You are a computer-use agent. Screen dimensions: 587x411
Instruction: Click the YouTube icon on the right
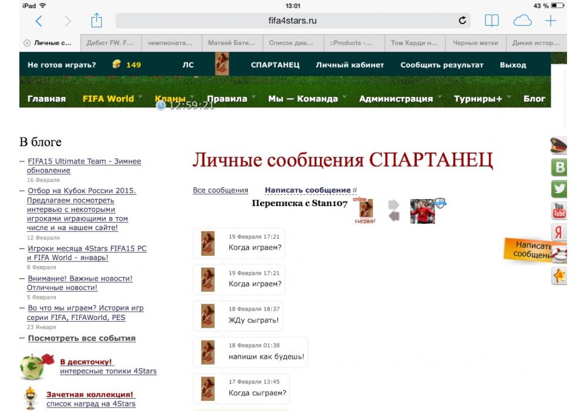point(559,210)
